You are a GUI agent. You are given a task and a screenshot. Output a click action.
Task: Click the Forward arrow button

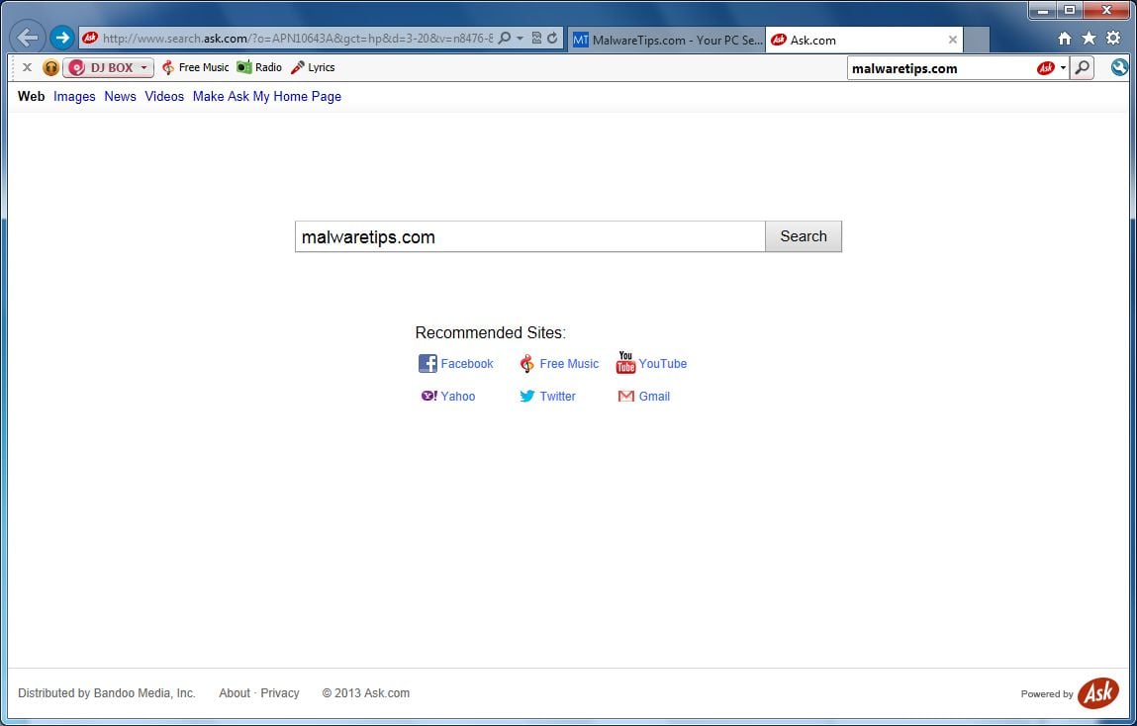[62, 38]
